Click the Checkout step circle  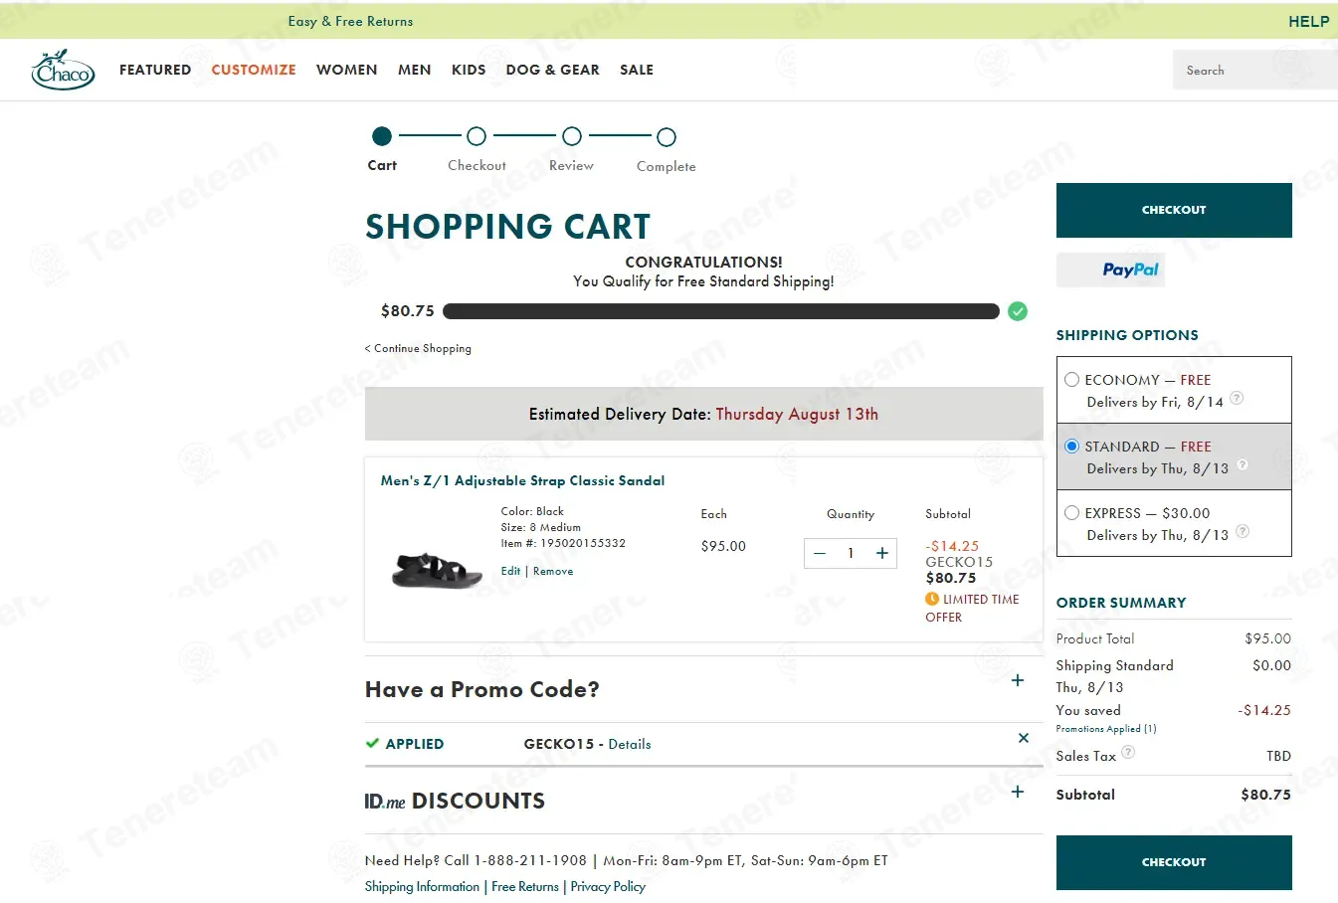click(477, 136)
